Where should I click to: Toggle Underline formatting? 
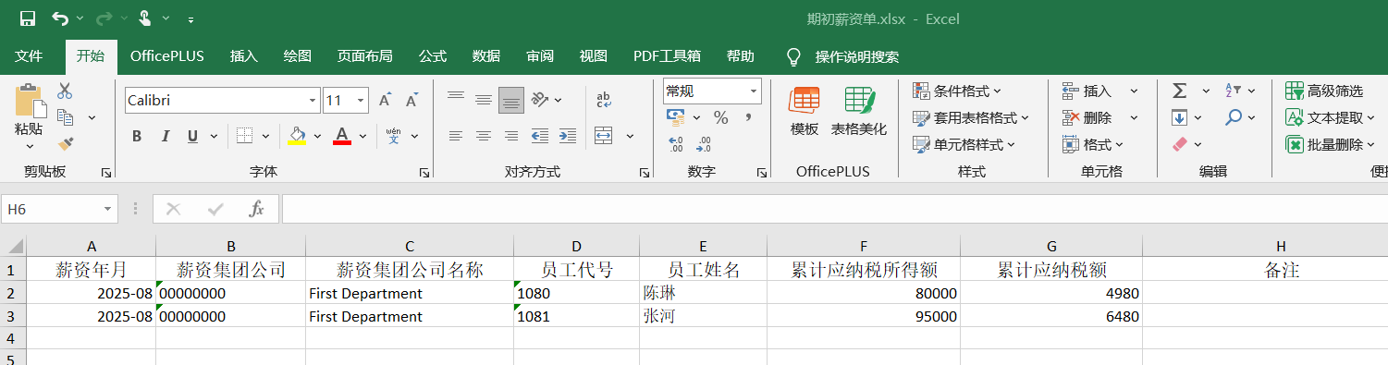[192, 136]
